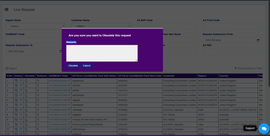Image resolution: width=270 pixels, height=136 pixels.
Task: Open the Request Submission From date picker
Action: click(x=258, y=40)
